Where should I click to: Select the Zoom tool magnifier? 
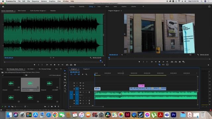coord(65,89)
